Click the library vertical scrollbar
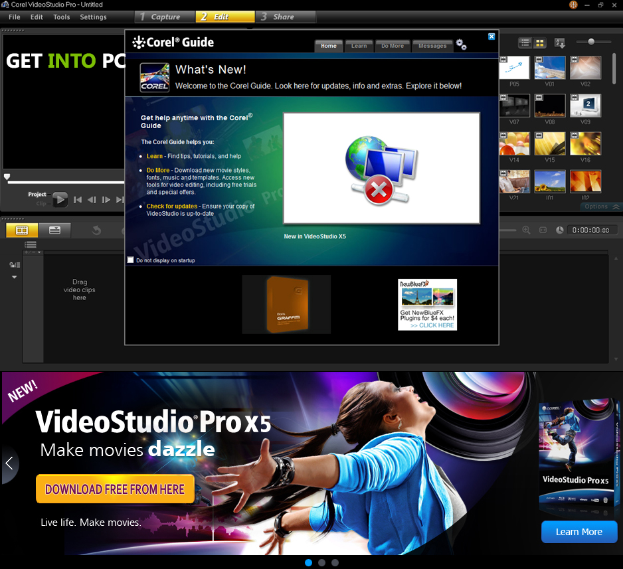This screenshot has height=569, width=623. point(614,68)
